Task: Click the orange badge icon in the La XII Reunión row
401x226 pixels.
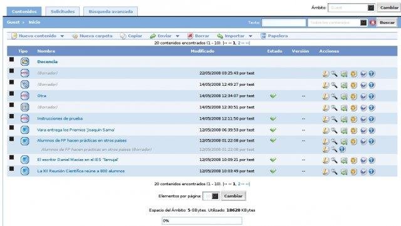Action: pos(353,172)
